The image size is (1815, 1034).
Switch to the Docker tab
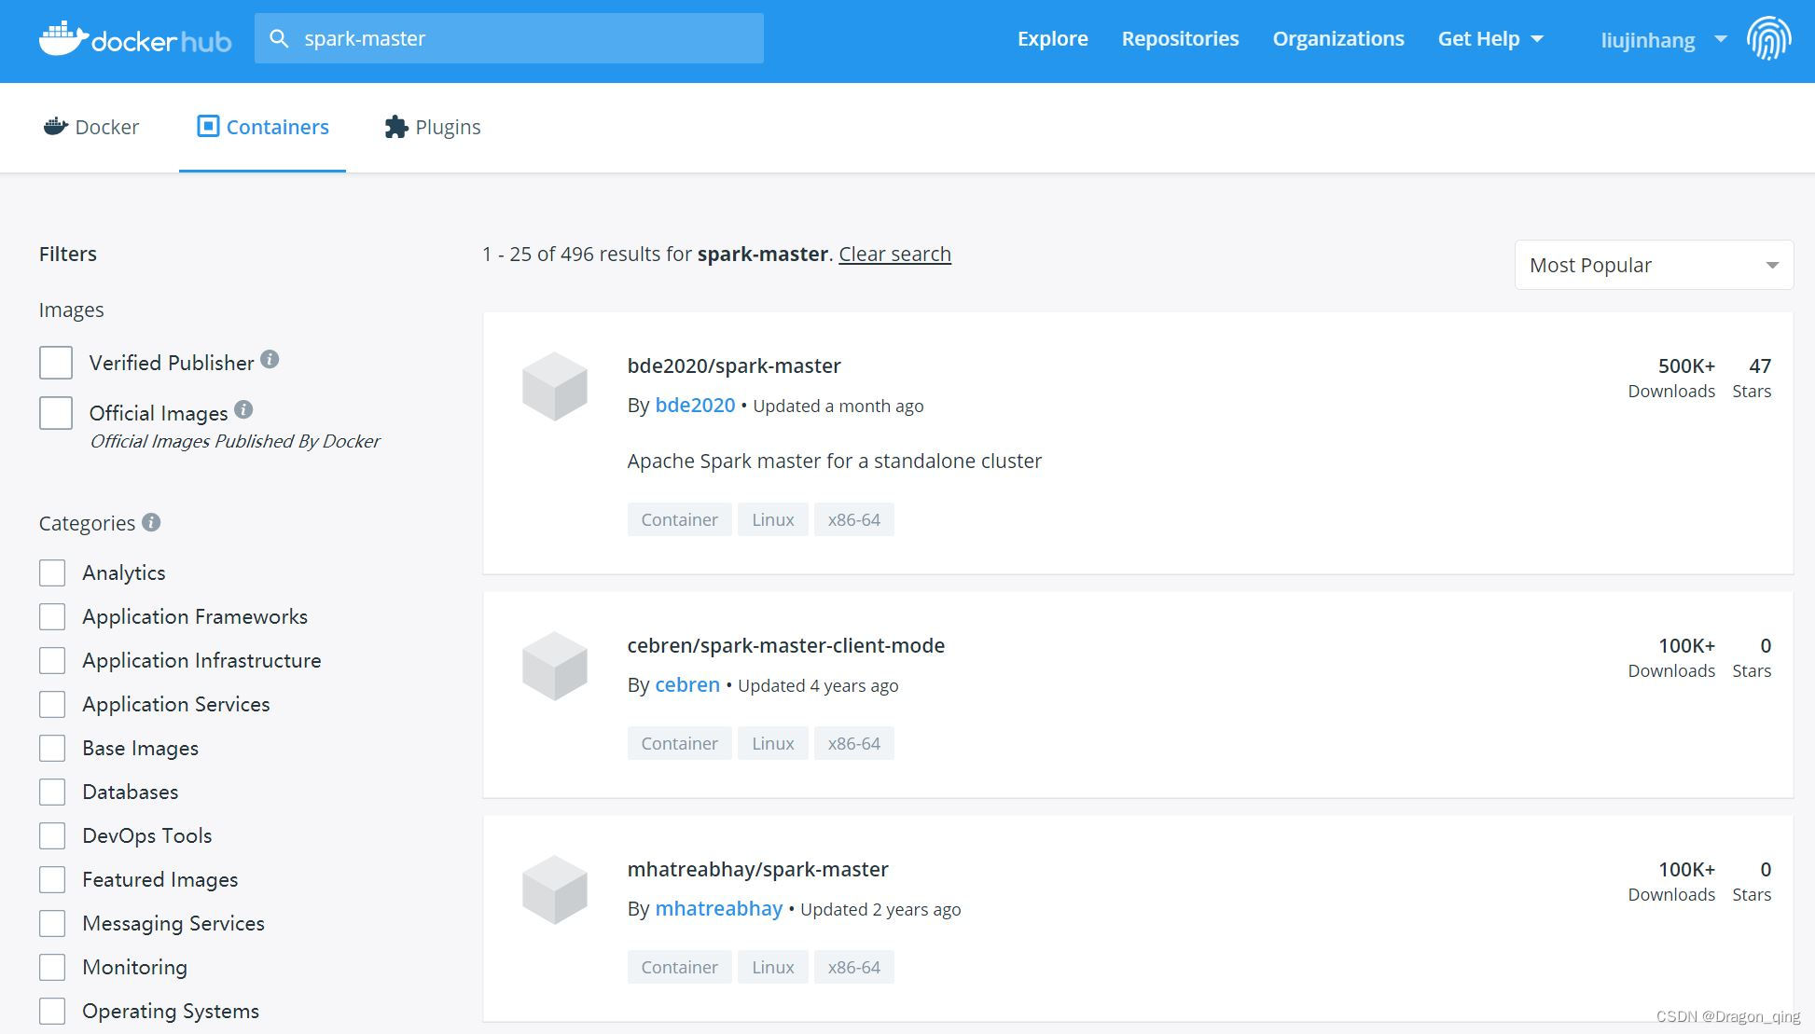pyautogui.click(x=91, y=127)
